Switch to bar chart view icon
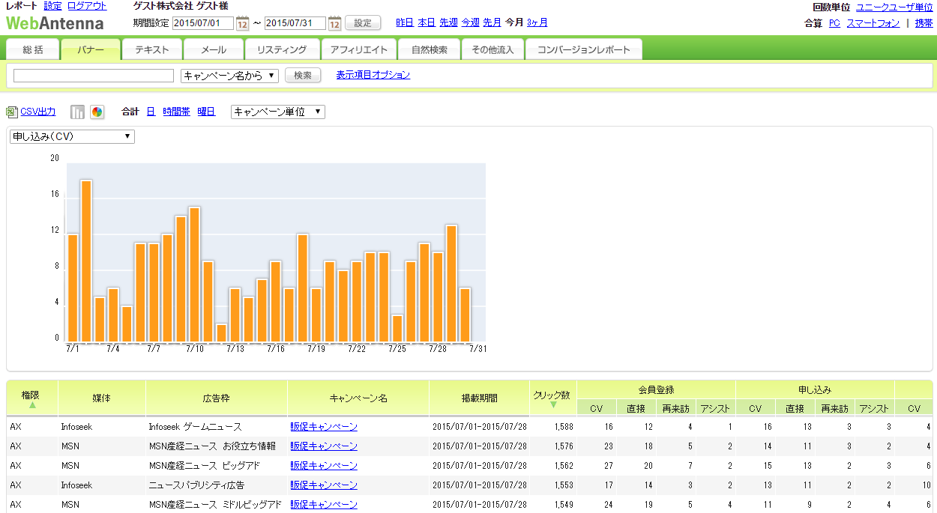The width and height of the screenshot is (937, 513). (x=77, y=112)
